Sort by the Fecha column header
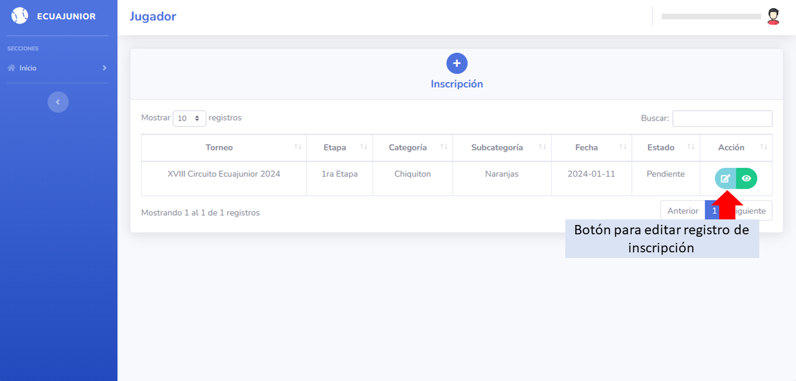 click(x=586, y=147)
